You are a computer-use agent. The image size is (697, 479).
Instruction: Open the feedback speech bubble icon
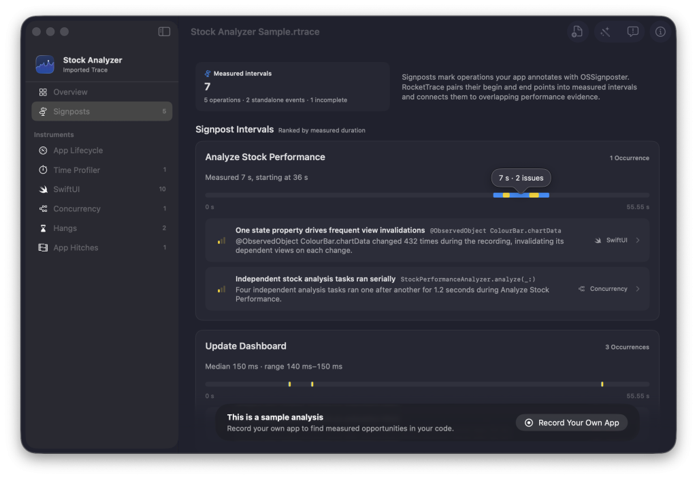click(632, 31)
